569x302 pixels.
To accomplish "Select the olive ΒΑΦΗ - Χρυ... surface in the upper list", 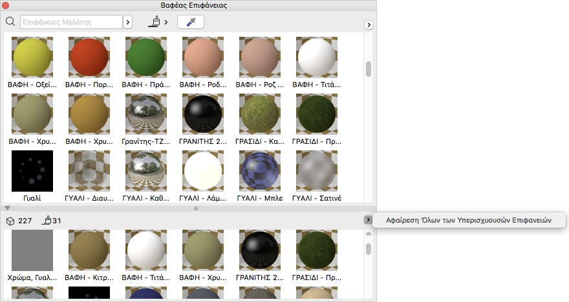I will click(32, 114).
